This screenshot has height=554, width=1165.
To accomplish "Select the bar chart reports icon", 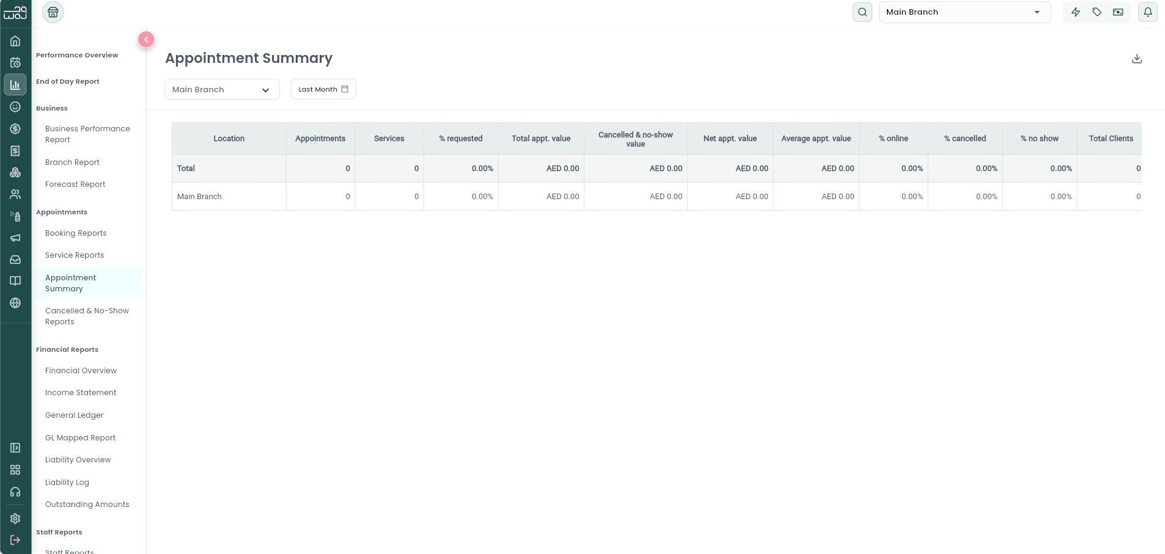I will pyautogui.click(x=15, y=85).
